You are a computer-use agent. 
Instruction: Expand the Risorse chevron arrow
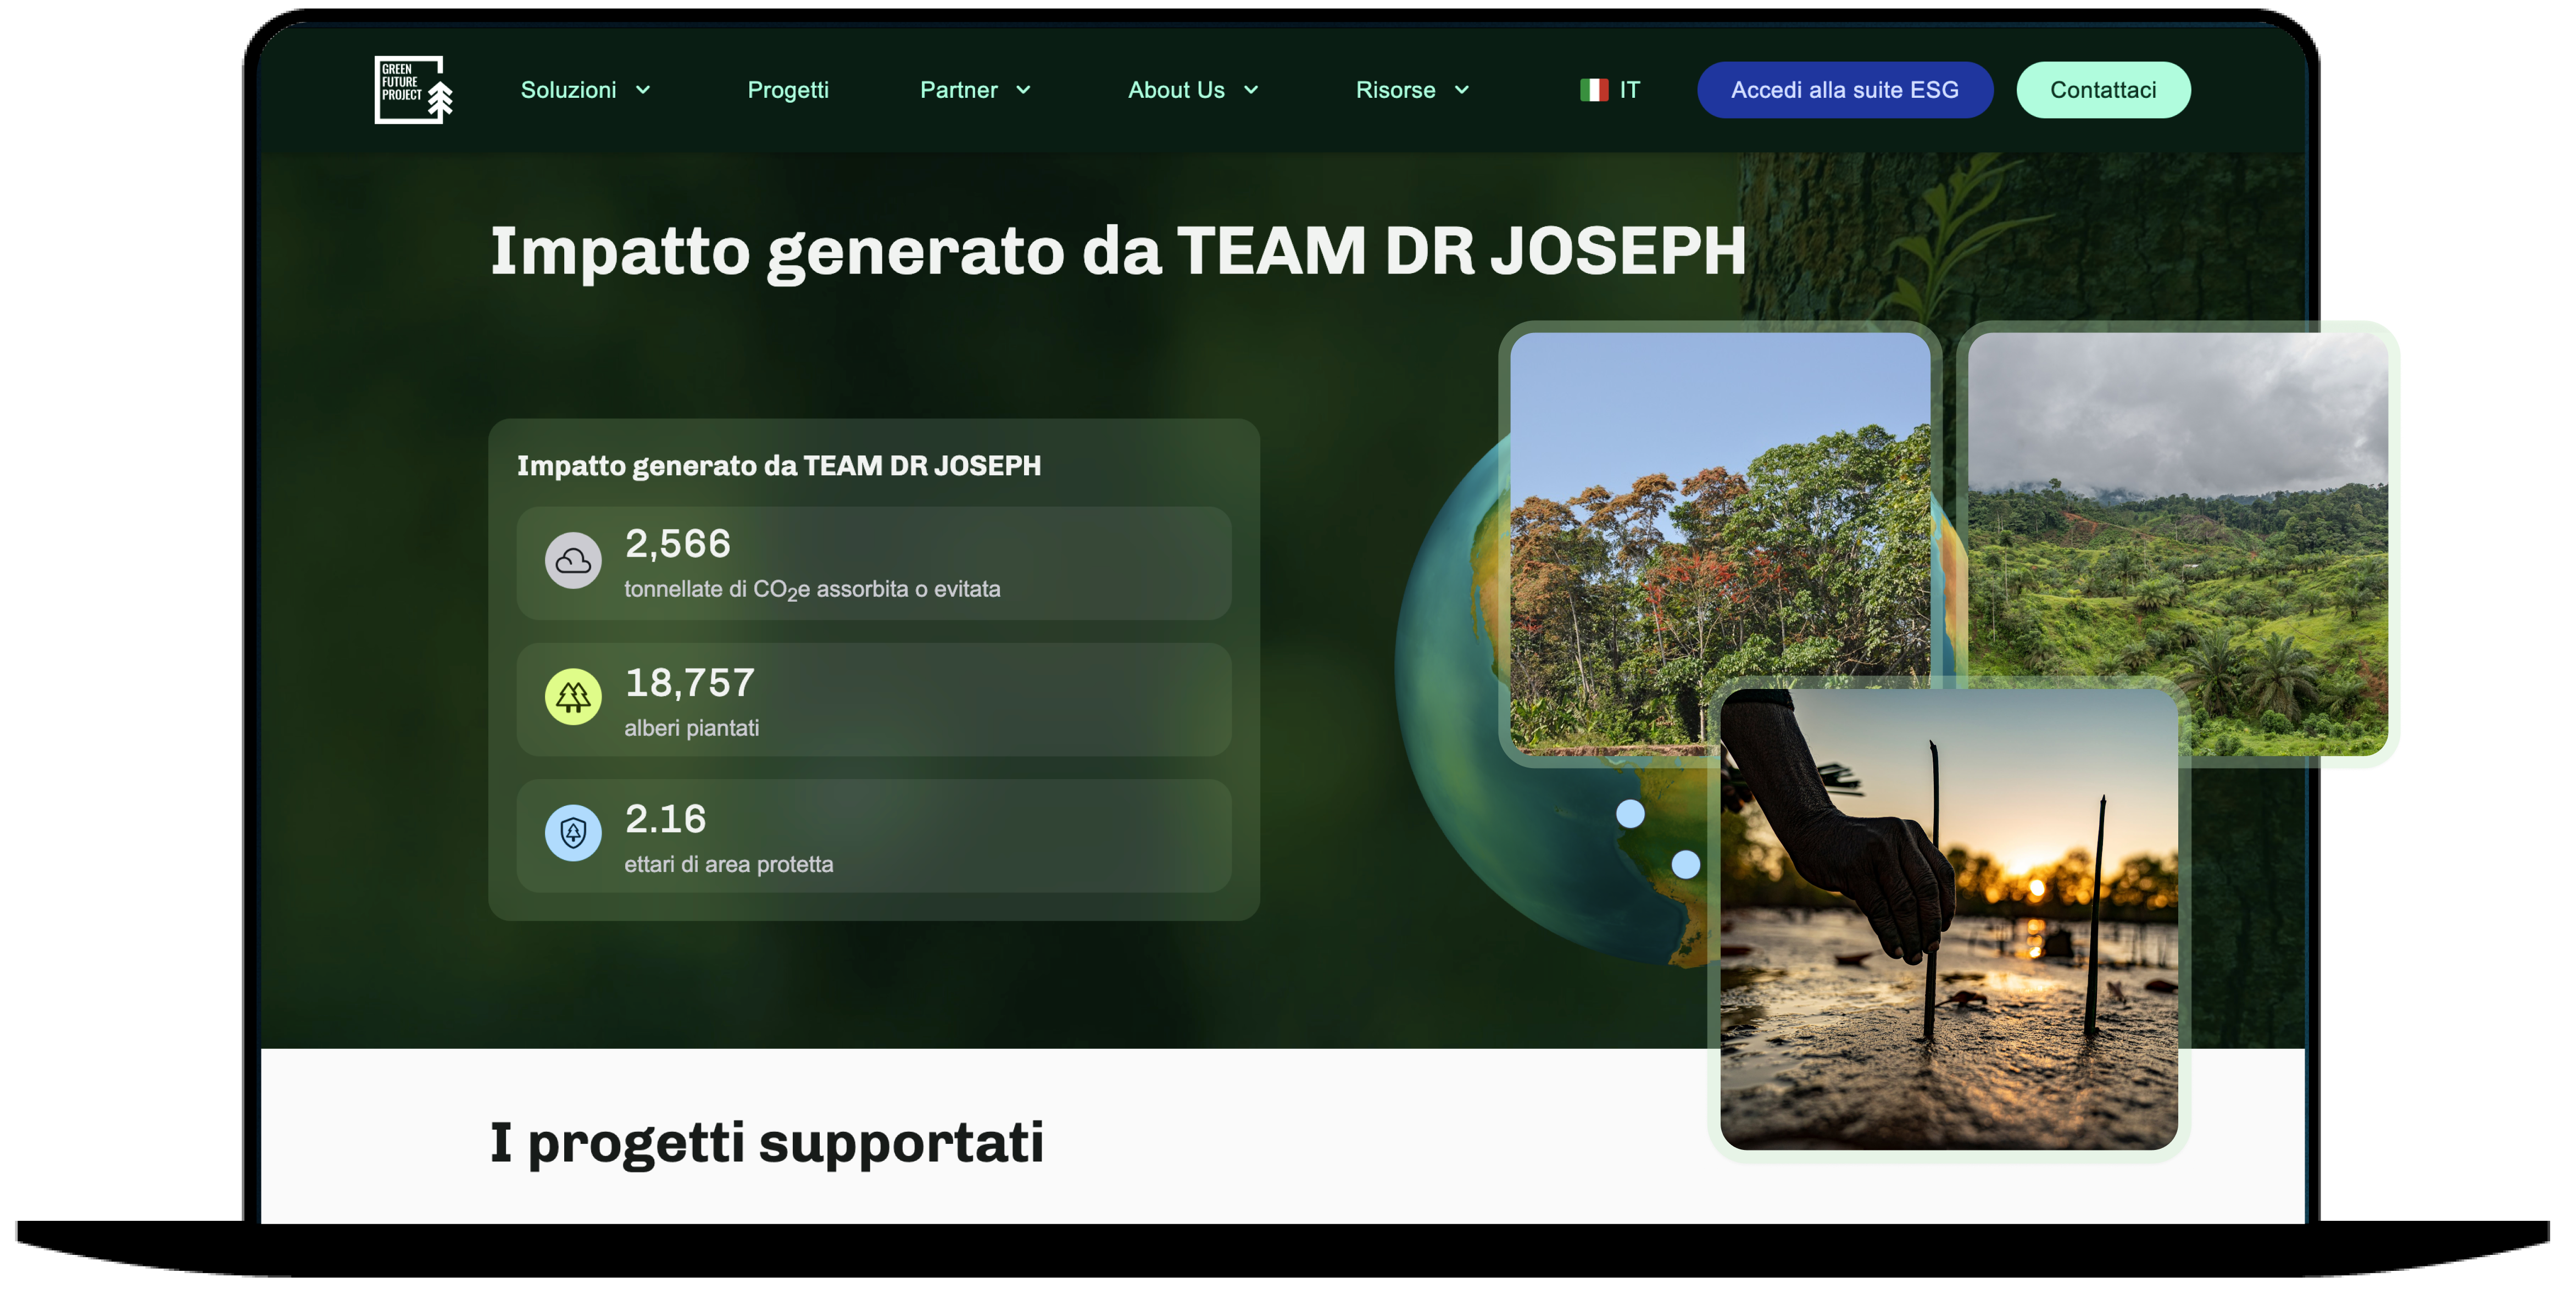point(1461,90)
